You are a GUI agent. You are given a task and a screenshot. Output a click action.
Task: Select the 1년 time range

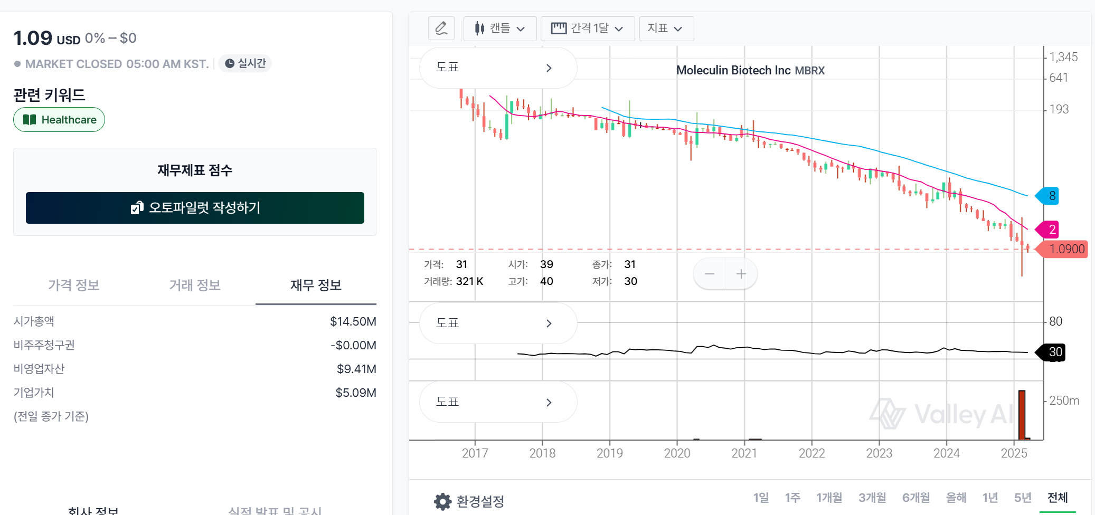click(x=990, y=498)
